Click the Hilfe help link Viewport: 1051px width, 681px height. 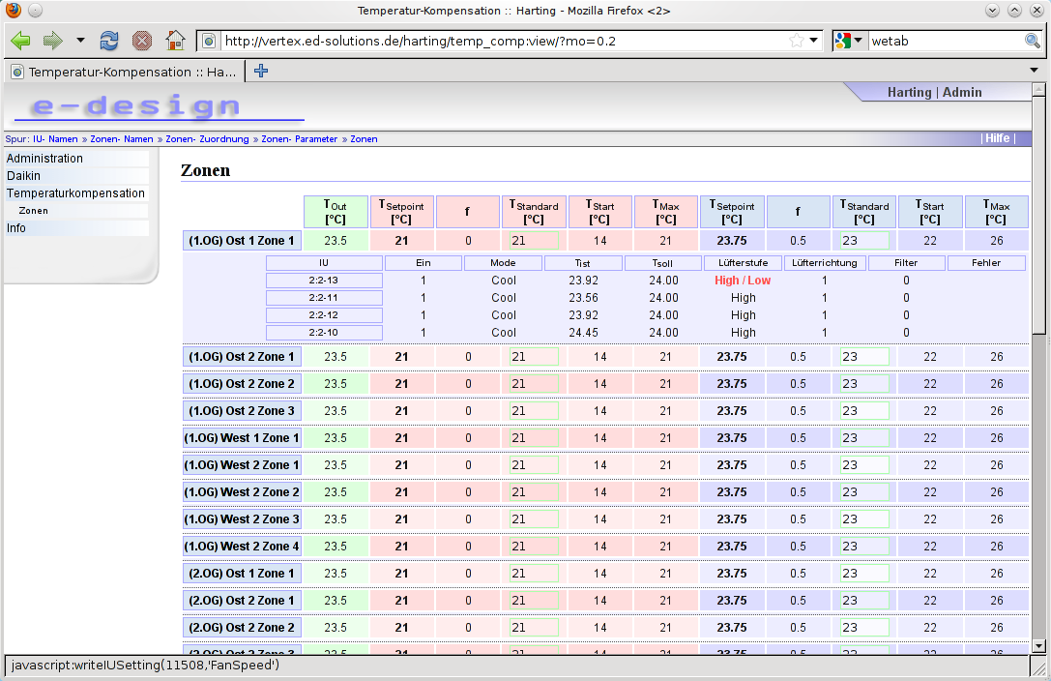tap(998, 138)
